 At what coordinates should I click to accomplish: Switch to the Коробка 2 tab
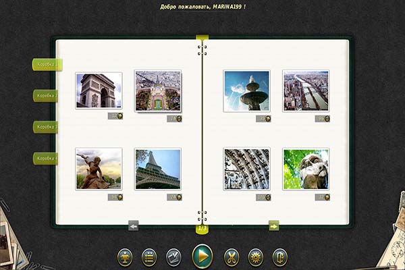[45, 96]
